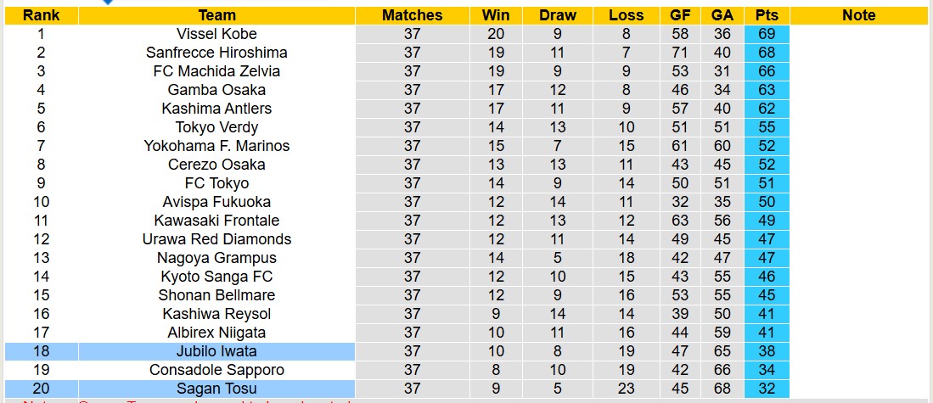Open Yokohama F. Marinos team entry
933x403 pixels.
(216, 146)
